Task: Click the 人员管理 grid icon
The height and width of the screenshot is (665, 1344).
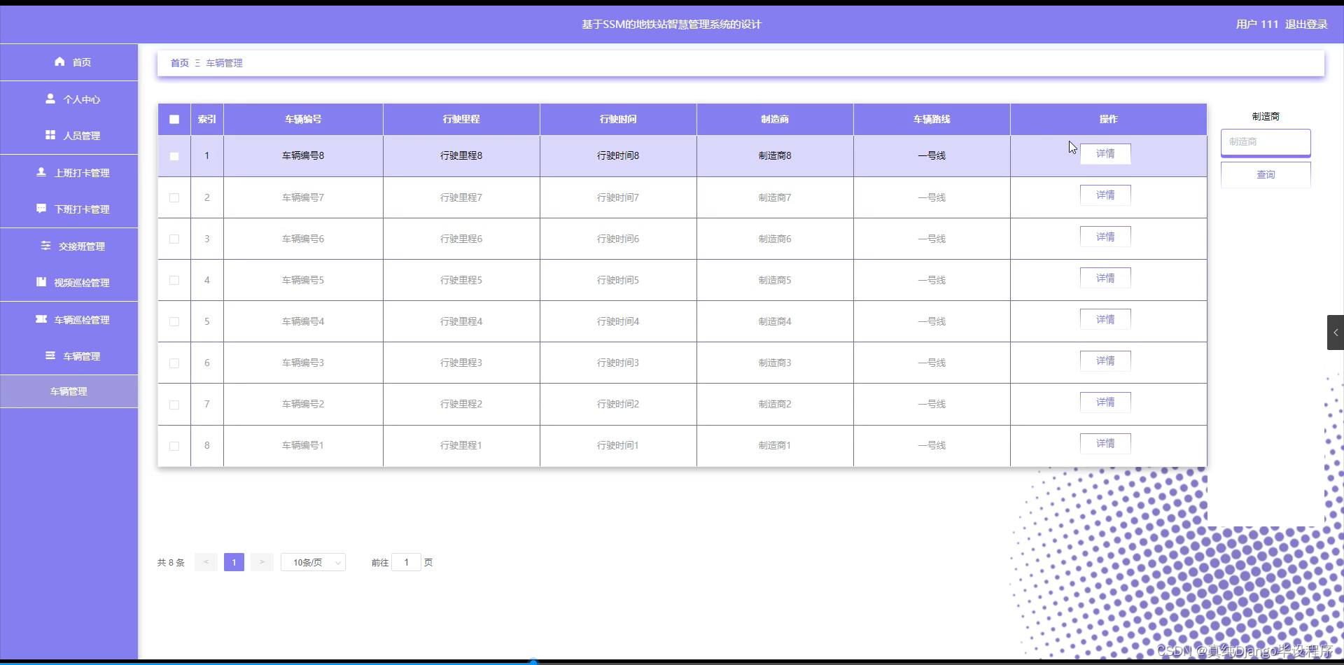Action: coord(50,135)
